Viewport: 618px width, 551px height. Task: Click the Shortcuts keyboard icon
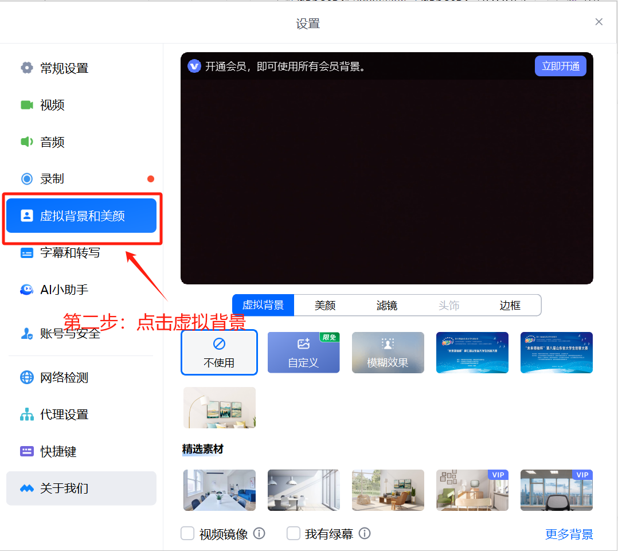coord(27,451)
